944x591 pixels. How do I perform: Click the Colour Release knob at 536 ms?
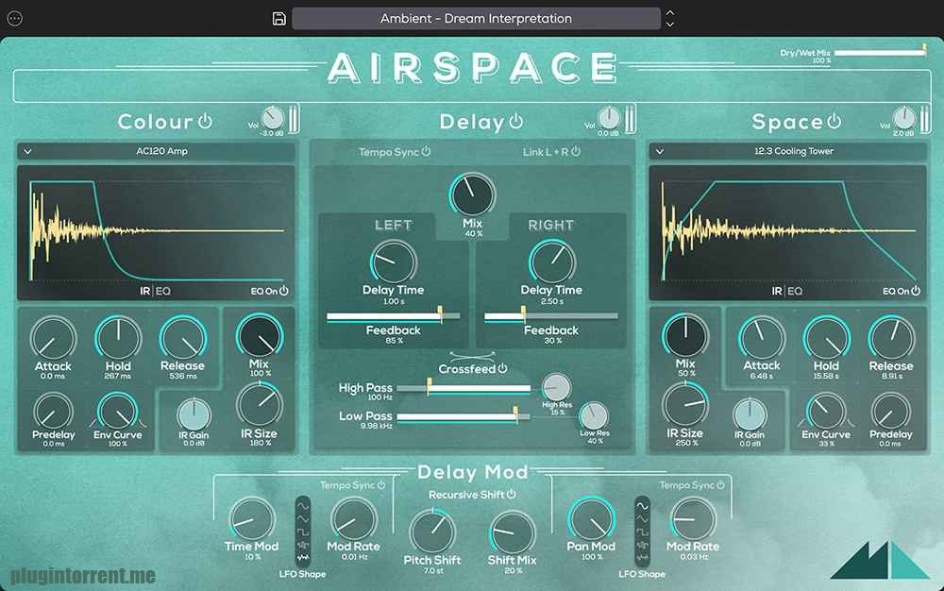(183, 339)
